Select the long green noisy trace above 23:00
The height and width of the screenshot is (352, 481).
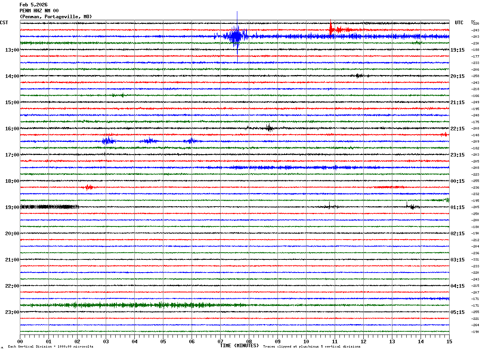click(135, 305)
